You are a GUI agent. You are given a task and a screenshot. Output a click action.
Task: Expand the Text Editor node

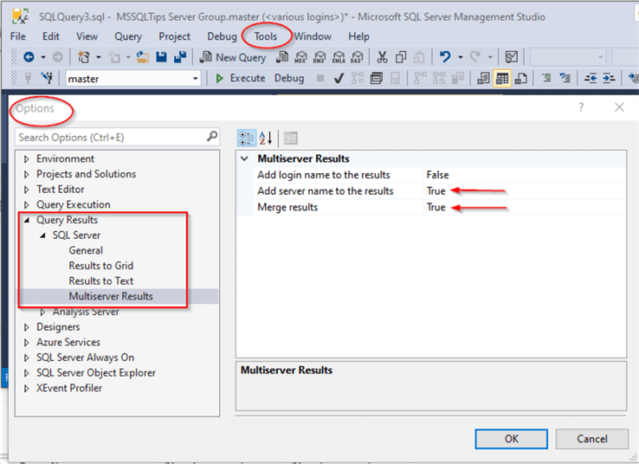tap(27, 190)
